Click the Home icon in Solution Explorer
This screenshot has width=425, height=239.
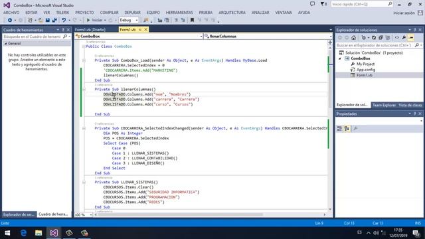[x=354, y=38]
